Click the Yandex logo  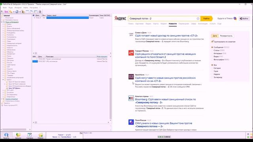point(120,19)
